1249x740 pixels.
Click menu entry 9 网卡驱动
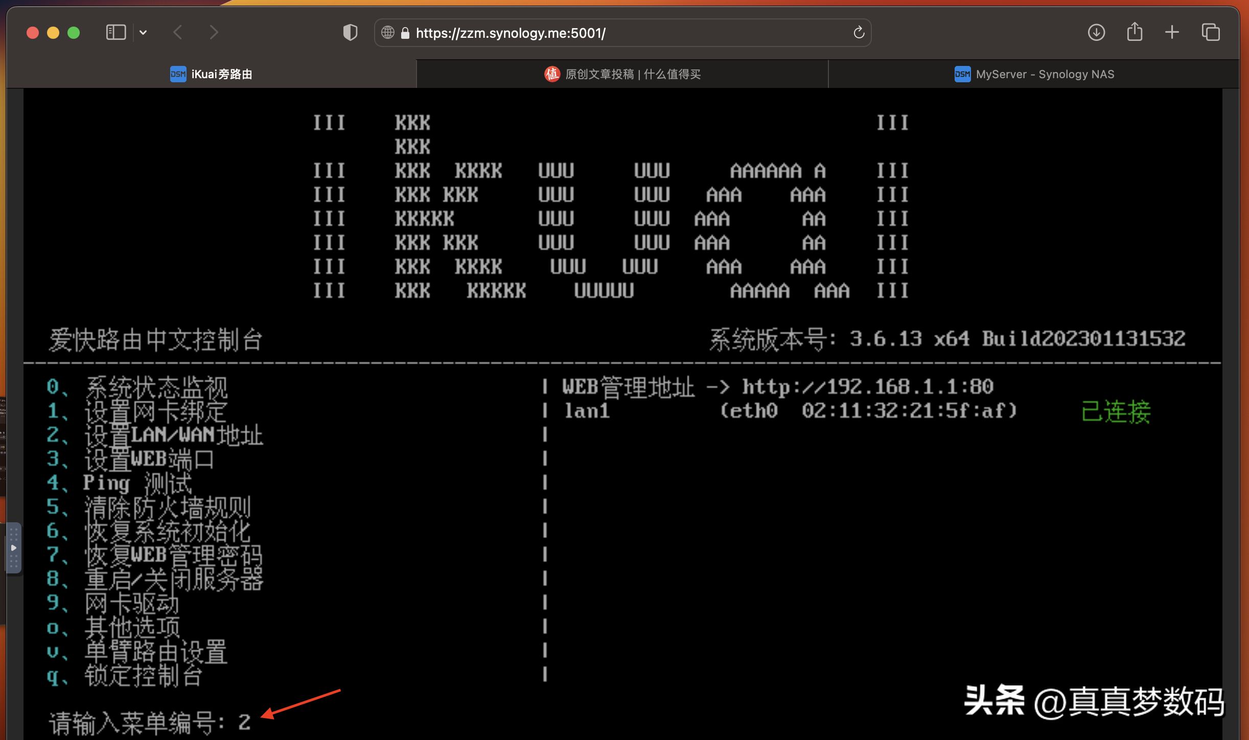[112, 604]
